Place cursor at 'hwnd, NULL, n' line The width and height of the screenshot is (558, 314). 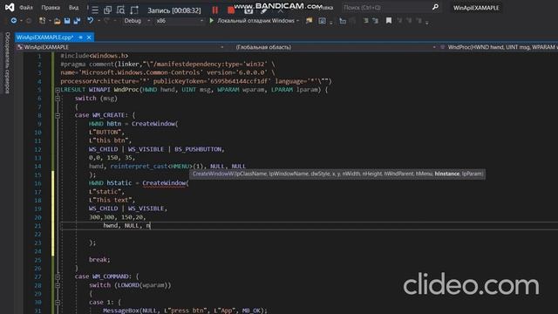coord(126,226)
